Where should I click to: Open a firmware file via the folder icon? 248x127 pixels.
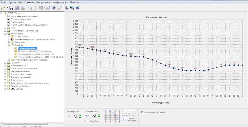3,8
